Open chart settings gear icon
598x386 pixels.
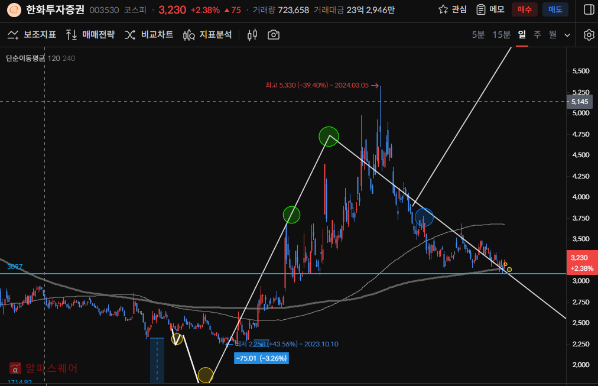point(589,35)
